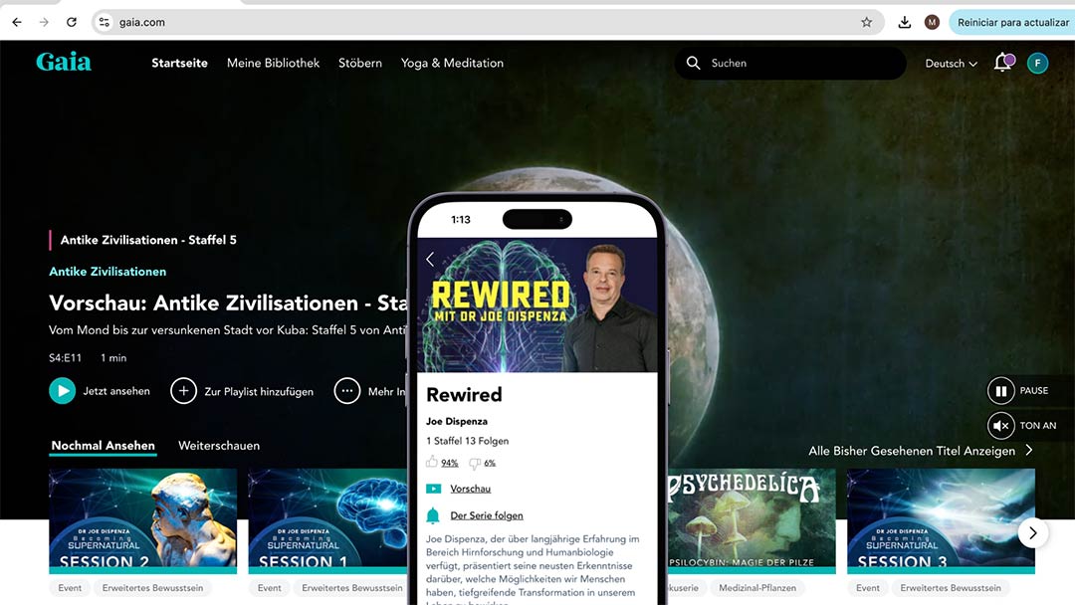Open the notifications bell
The height and width of the screenshot is (605, 1075).
[1002, 63]
